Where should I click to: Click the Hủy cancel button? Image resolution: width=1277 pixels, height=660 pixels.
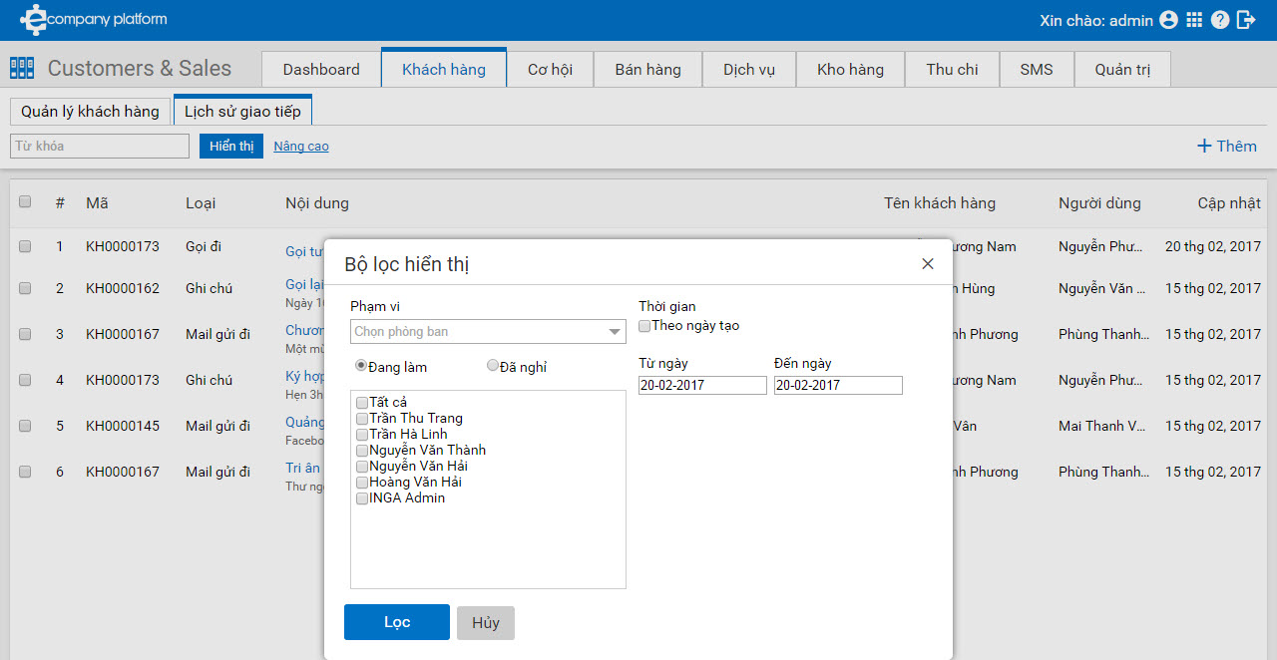coord(486,623)
